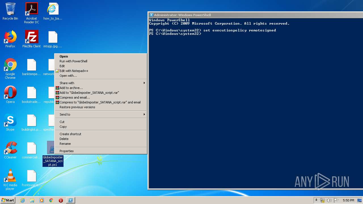
Task: Open the volume tray icon
Action: tap(329, 200)
